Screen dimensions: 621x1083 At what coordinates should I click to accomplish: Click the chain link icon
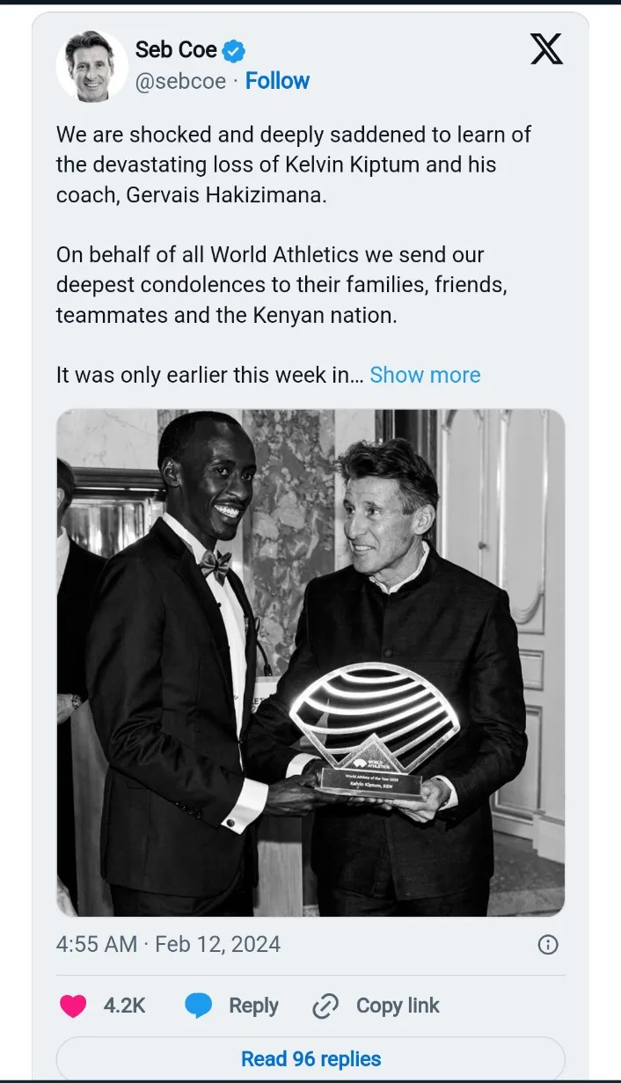pos(325,1006)
